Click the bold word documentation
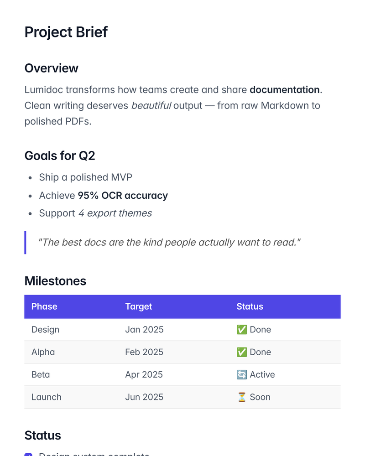Screen dimensions: 365x456 [x=285, y=90]
